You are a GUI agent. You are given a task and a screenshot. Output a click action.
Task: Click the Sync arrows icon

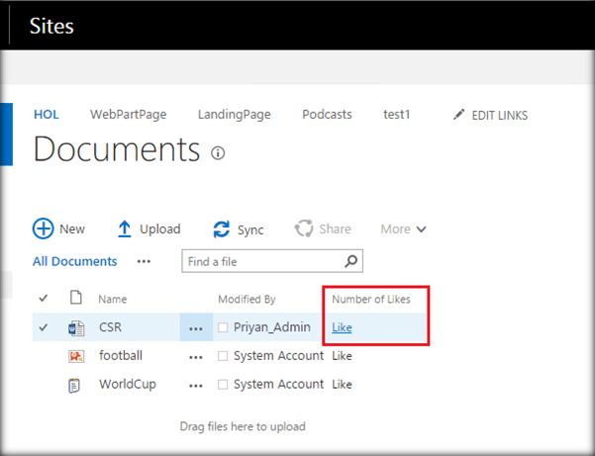pos(222,229)
